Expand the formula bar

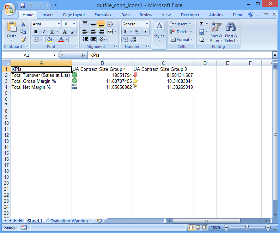point(275,55)
